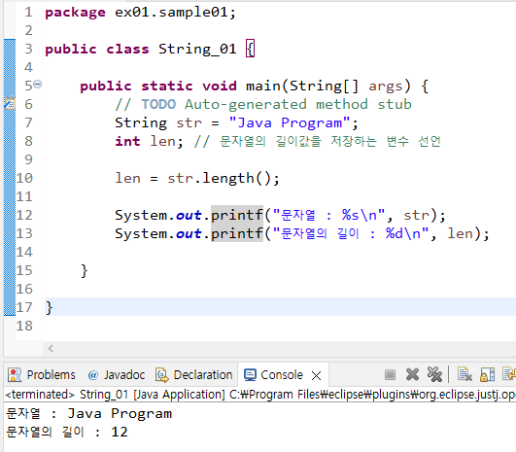The width and height of the screenshot is (516, 452).
Task: Click console output "문자열 : Java Program"
Action: 88,413
